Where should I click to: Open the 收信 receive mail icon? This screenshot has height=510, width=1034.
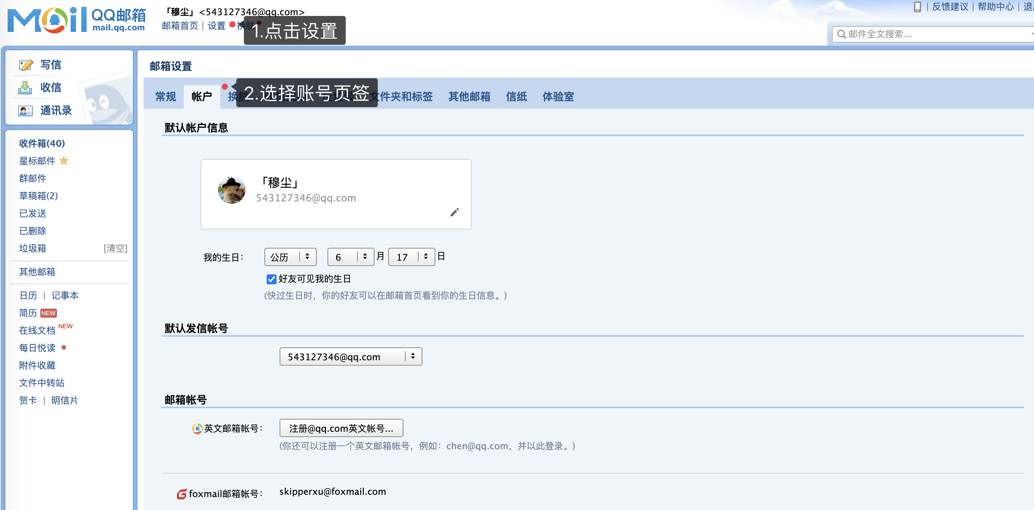coord(25,87)
